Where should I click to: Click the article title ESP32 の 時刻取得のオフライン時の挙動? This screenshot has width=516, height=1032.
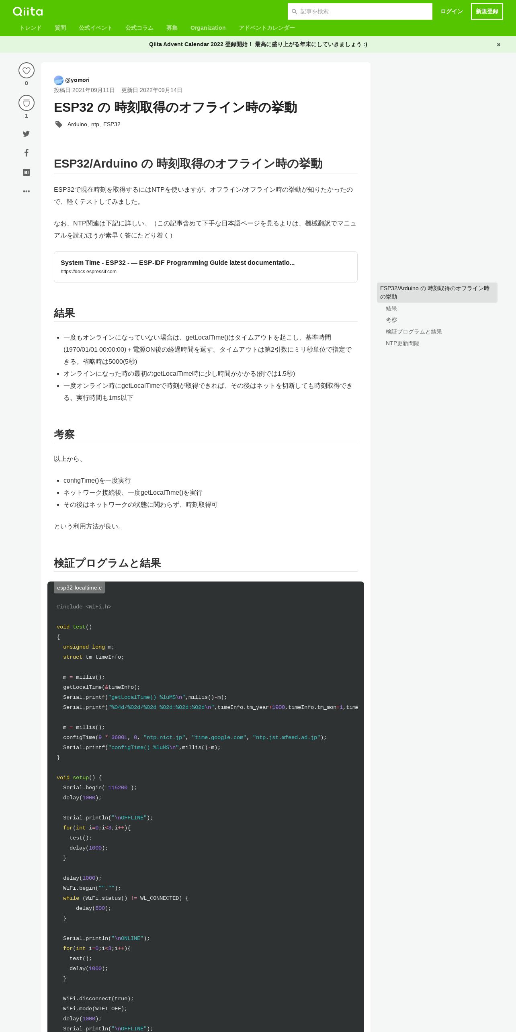[175, 107]
